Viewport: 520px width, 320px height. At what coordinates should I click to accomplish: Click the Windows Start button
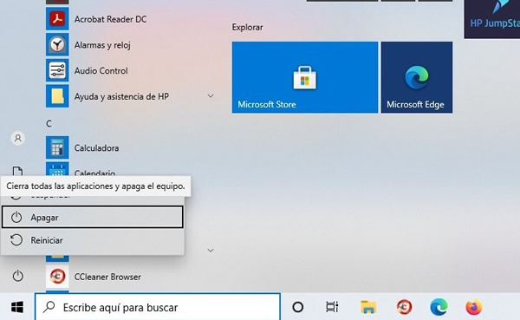click(x=17, y=307)
